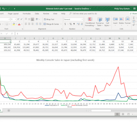The width and height of the screenshot is (137, 122).
Task: Open Font settings dialog launcher
Action: [23, 29]
